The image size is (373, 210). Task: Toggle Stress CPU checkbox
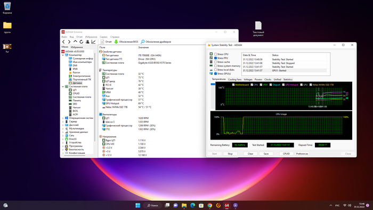pyautogui.click(x=215, y=54)
